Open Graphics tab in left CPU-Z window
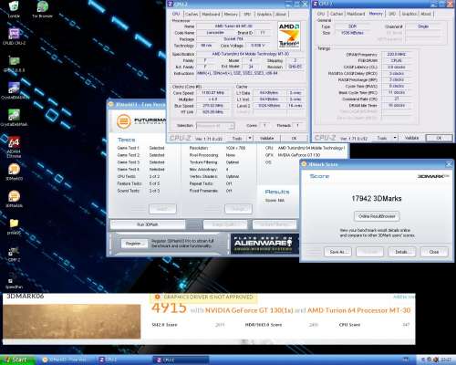 [264, 14]
